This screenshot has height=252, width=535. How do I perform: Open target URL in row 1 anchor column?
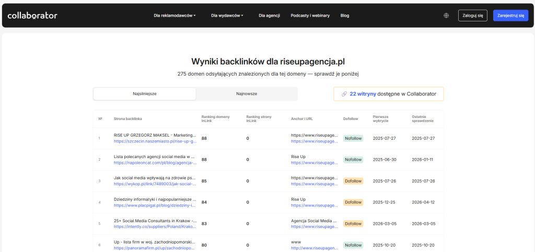click(x=314, y=141)
